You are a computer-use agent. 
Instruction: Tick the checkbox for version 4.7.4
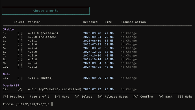(x=20, y=48)
